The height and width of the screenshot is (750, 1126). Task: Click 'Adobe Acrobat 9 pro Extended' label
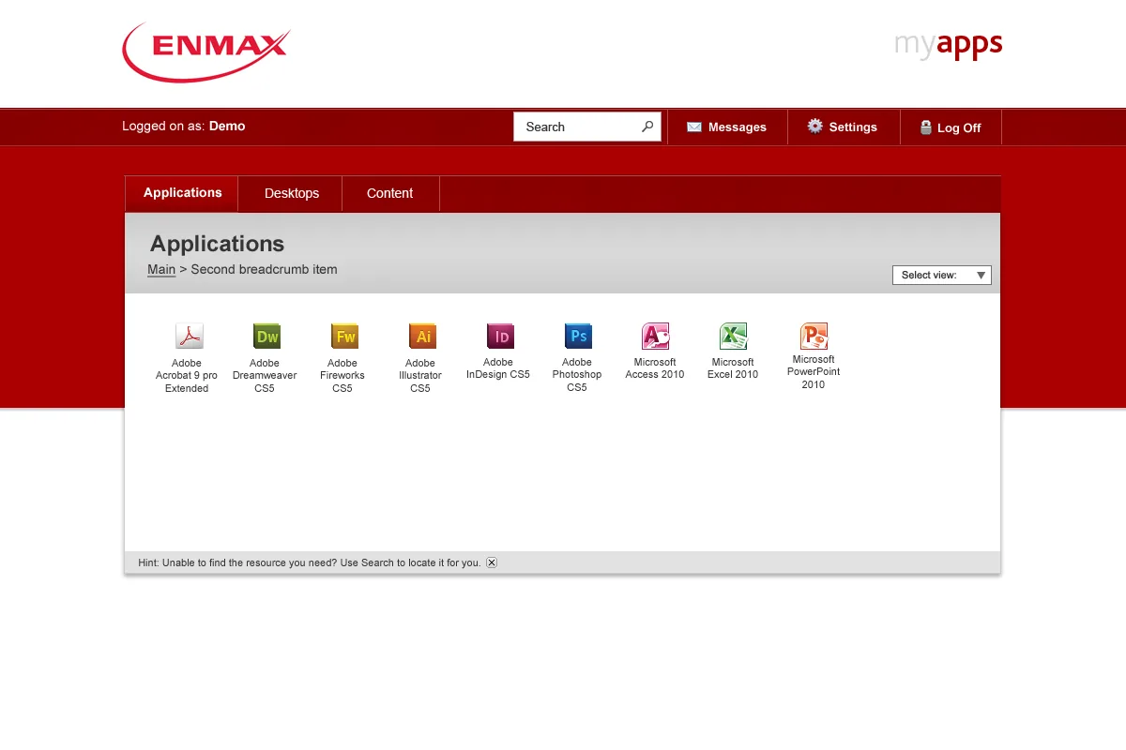(187, 376)
